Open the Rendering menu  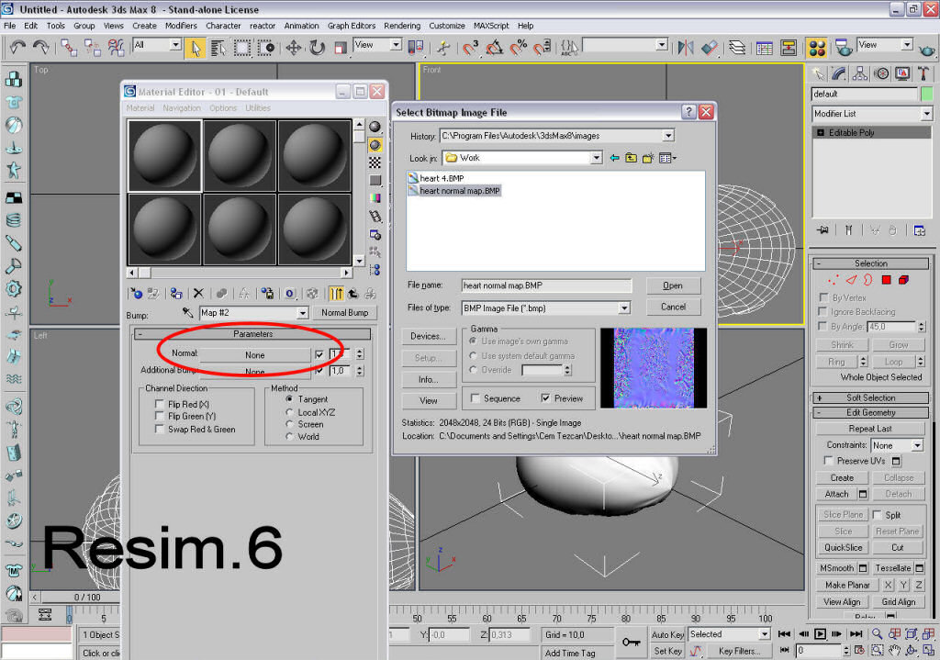(x=402, y=26)
